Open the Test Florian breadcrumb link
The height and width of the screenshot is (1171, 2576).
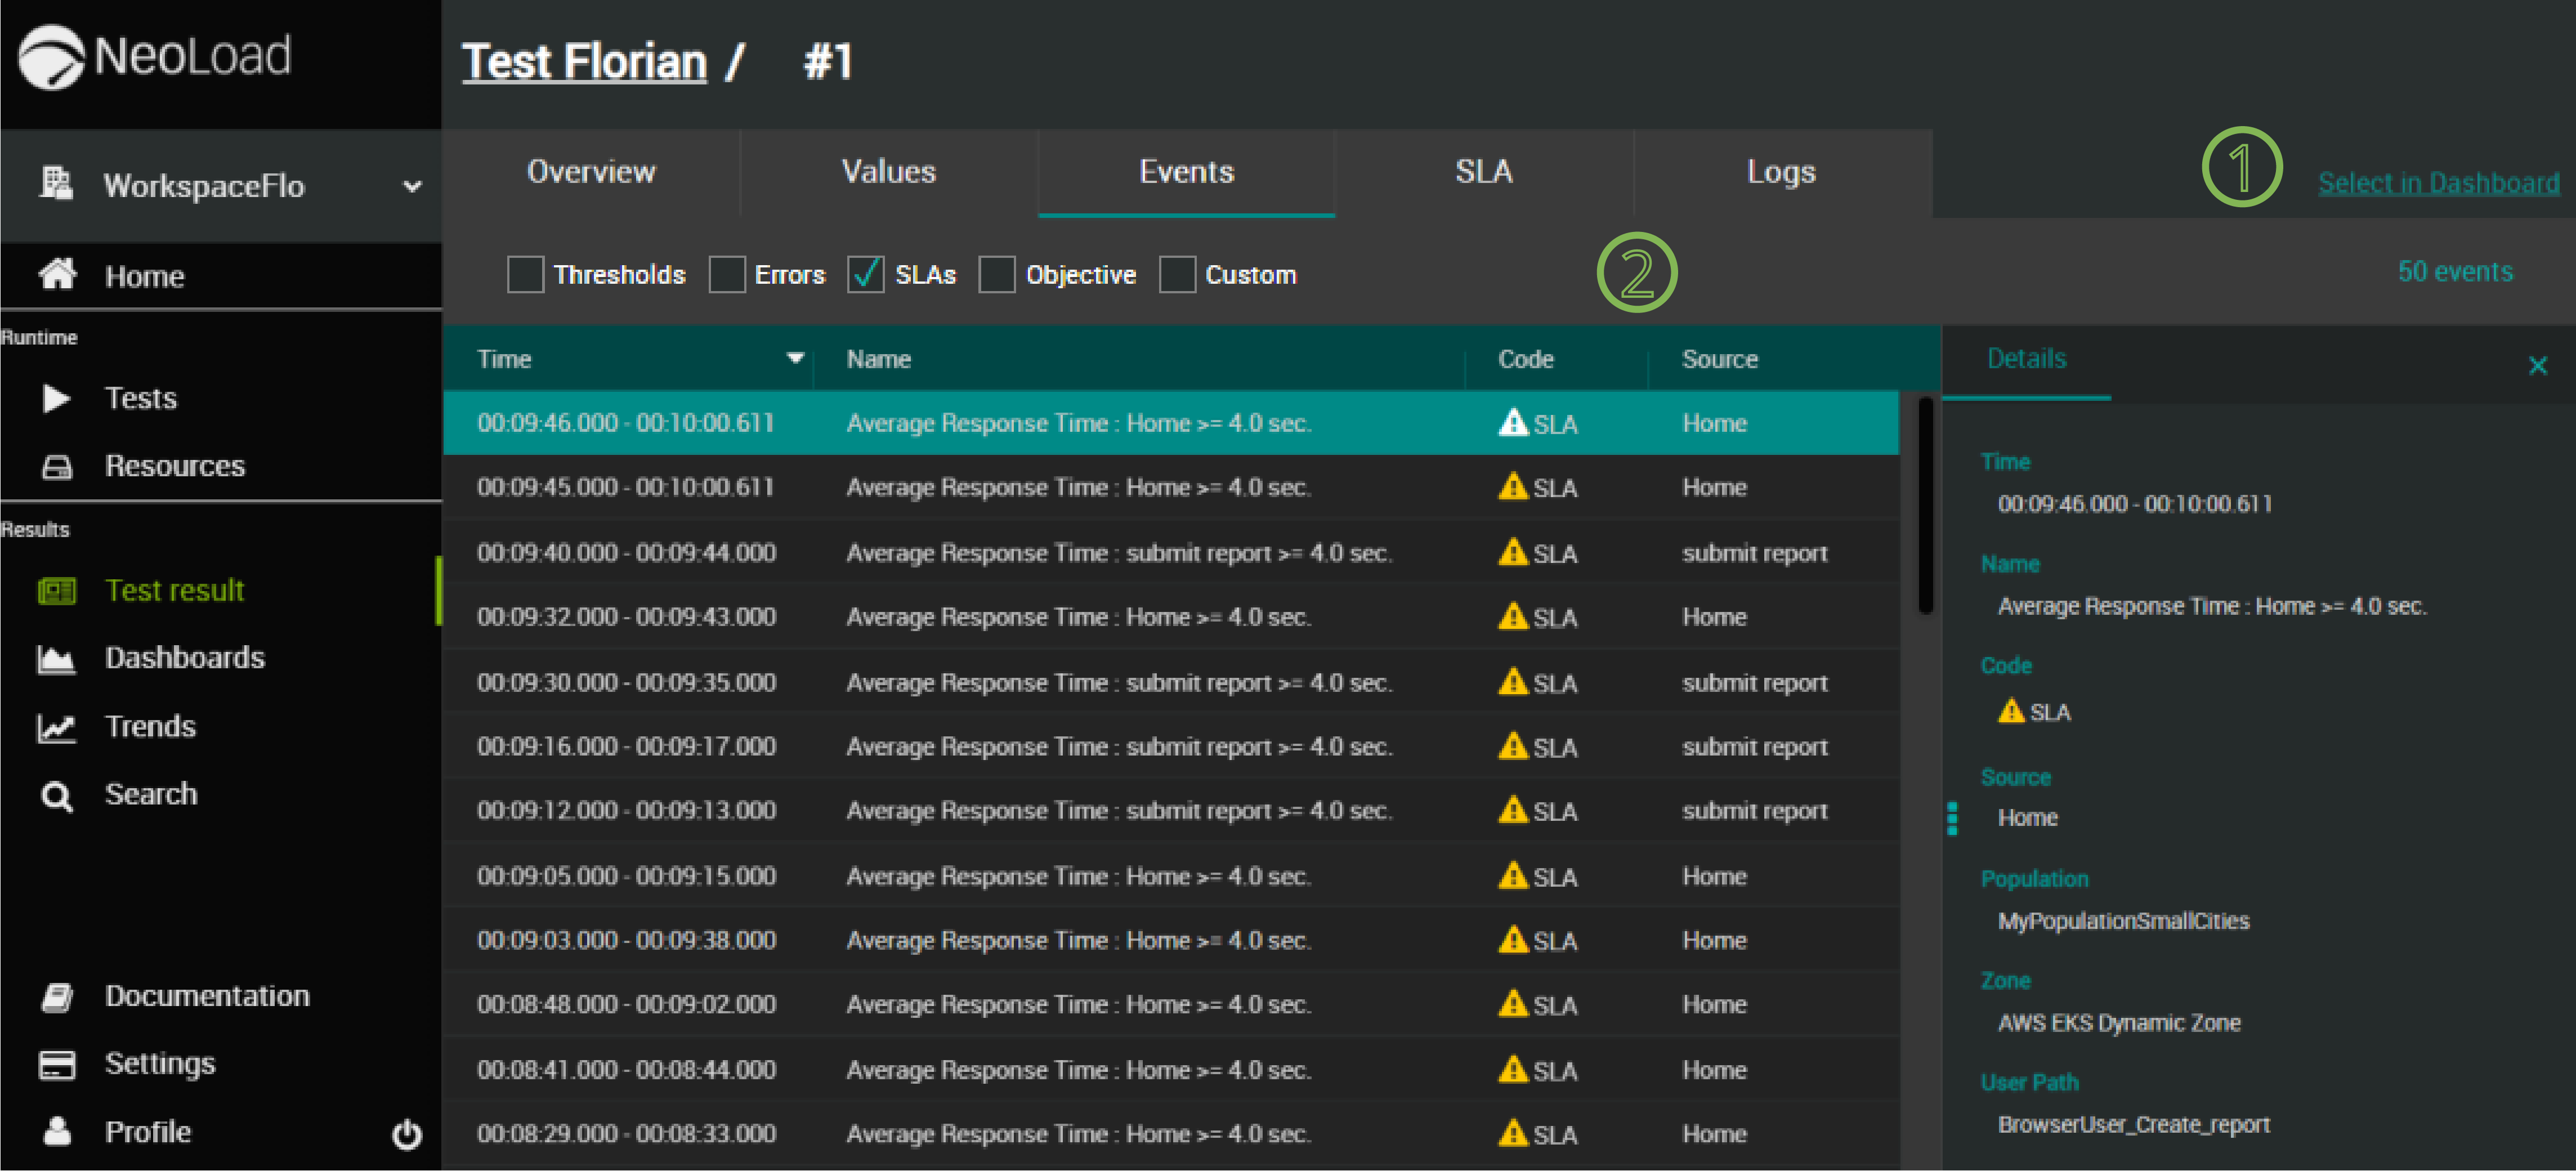[585, 62]
